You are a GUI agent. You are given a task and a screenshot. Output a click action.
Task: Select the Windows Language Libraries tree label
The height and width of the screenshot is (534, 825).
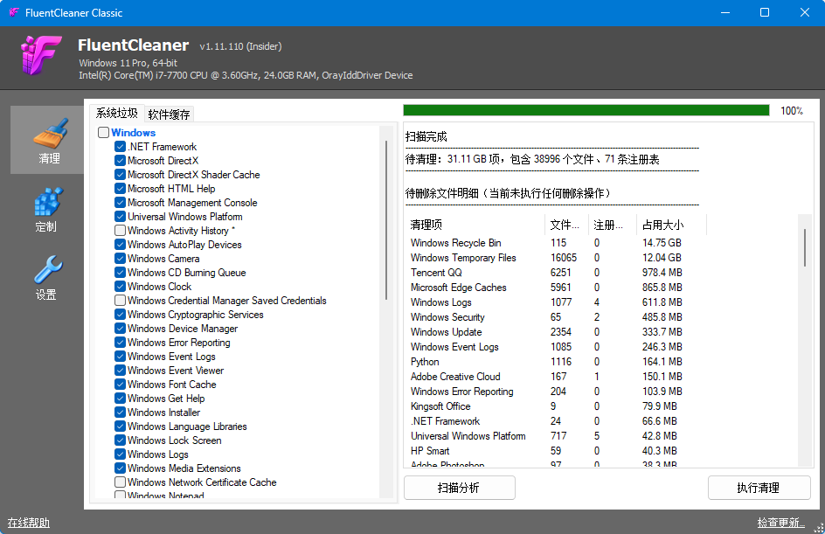tap(187, 427)
